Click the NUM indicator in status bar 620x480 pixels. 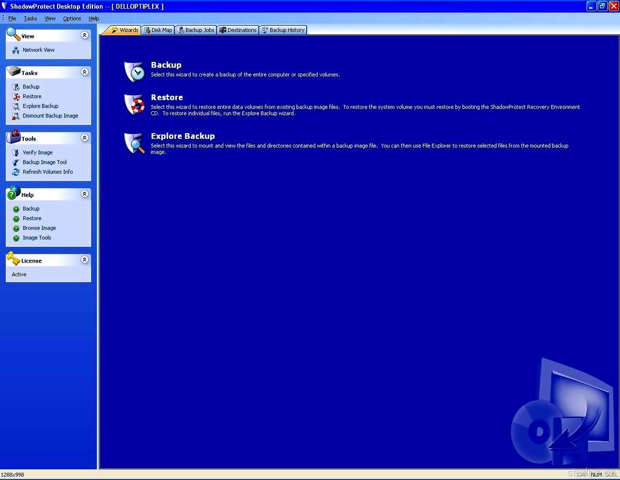click(x=596, y=475)
